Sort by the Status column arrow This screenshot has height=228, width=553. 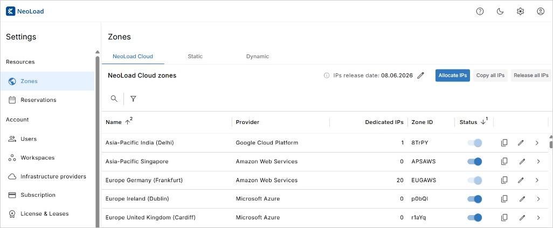[483, 122]
